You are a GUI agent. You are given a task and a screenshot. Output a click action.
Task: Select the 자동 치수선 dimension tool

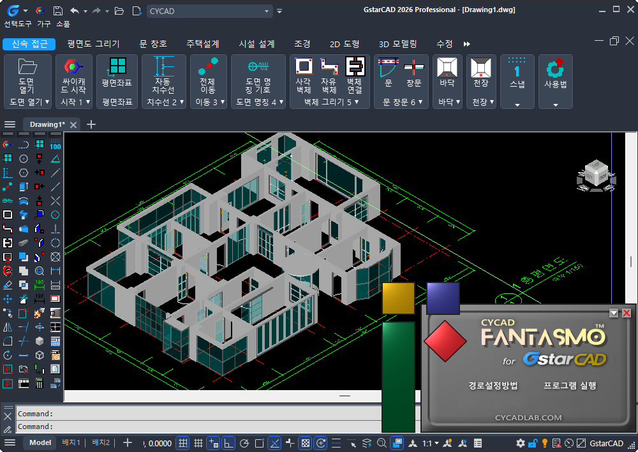click(x=163, y=74)
